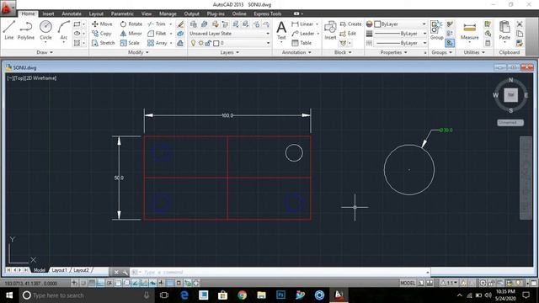Click the Insert block icon
This screenshot has width=539, height=303.
click(x=330, y=30)
